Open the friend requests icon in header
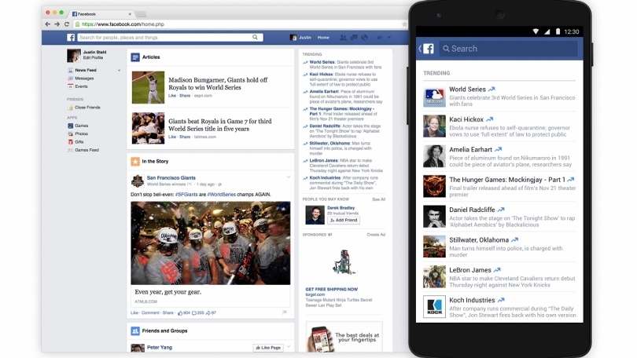637x358 pixels. (x=343, y=37)
